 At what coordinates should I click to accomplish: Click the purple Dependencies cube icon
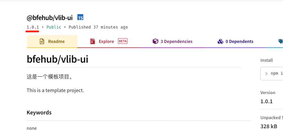pyautogui.click(x=155, y=41)
